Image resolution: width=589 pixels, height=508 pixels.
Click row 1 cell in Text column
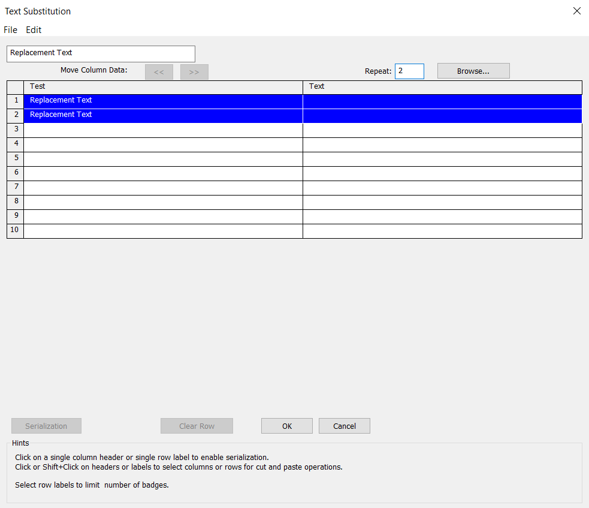442,101
